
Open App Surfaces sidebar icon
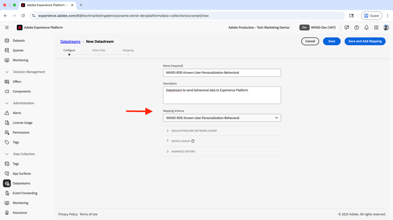click(7, 173)
